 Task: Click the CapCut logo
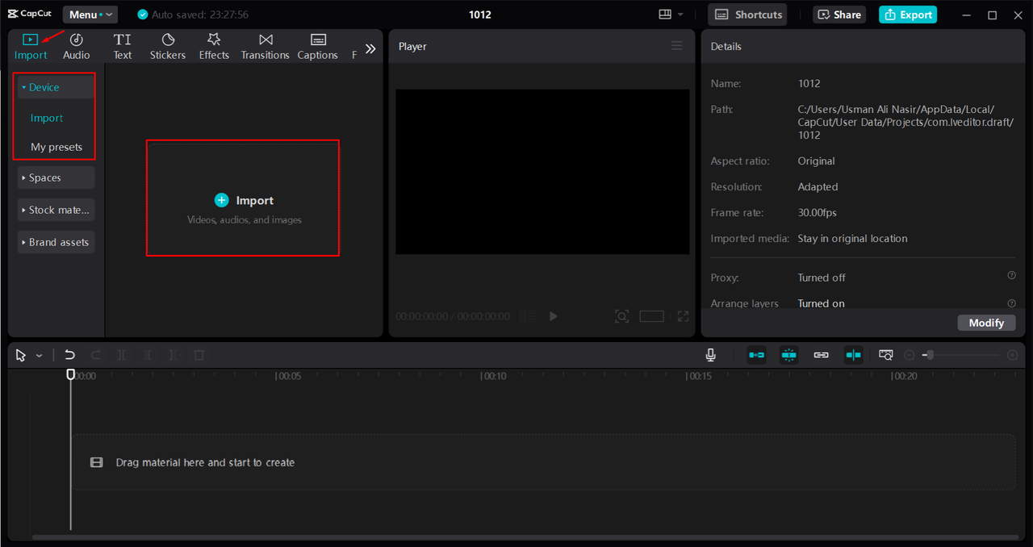pos(30,14)
